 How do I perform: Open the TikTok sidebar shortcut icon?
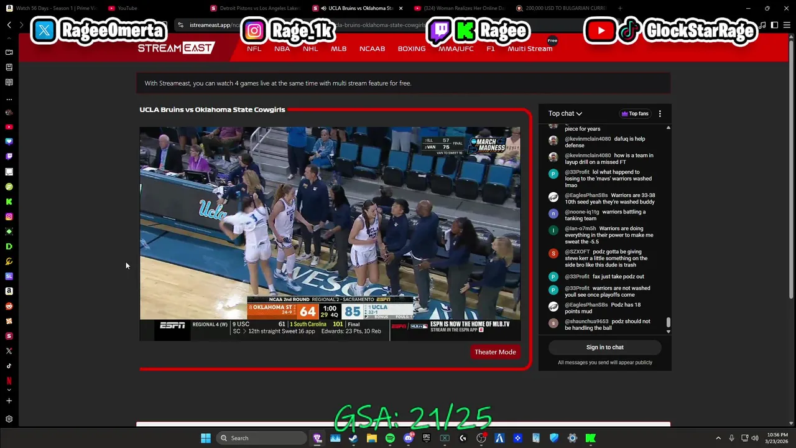click(x=9, y=366)
